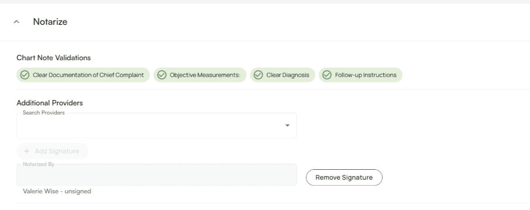Open the Search Providers dropdown arrow
Viewport: 530px width, 210px height.
coord(287,126)
